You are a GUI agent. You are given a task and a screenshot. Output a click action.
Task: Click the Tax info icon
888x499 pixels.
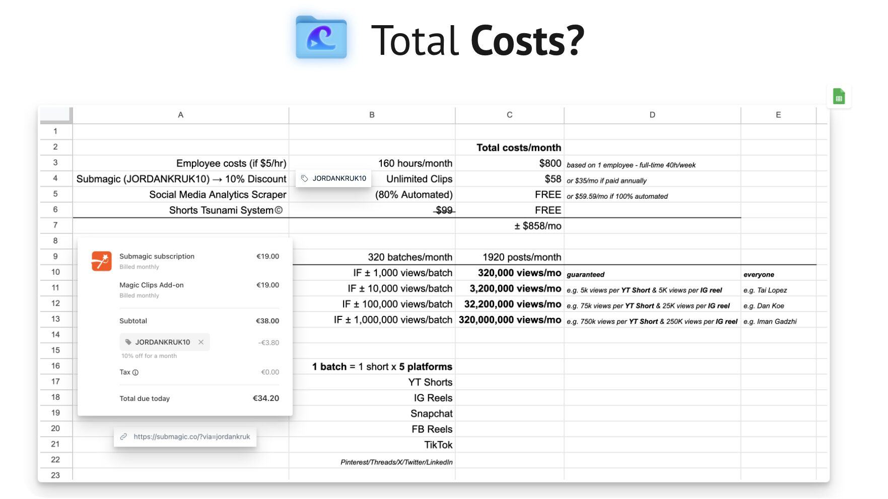pyautogui.click(x=135, y=373)
